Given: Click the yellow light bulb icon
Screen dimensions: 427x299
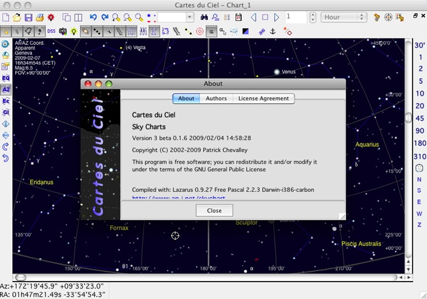Looking at the screenshot, I should [x=74, y=31].
